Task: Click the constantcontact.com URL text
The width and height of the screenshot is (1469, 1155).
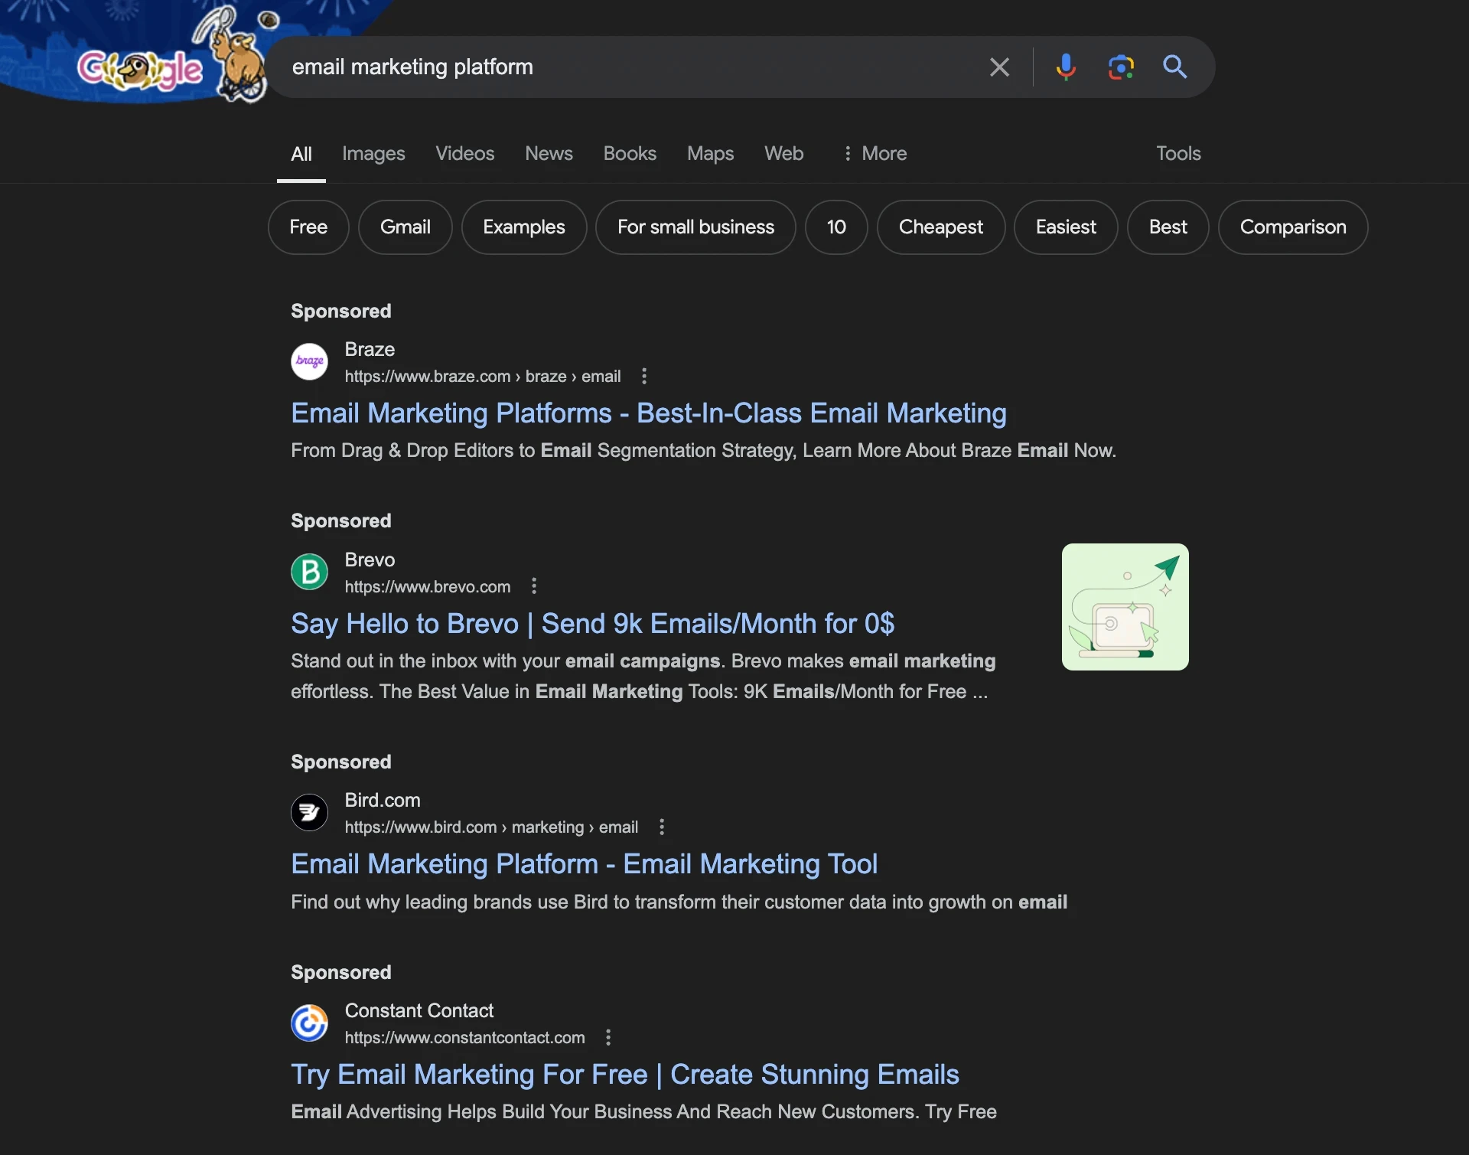Action: click(x=465, y=1038)
